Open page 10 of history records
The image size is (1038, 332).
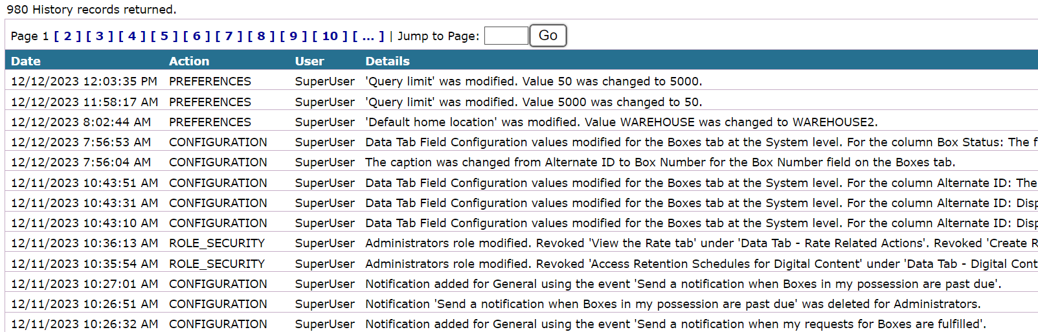pos(330,36)
